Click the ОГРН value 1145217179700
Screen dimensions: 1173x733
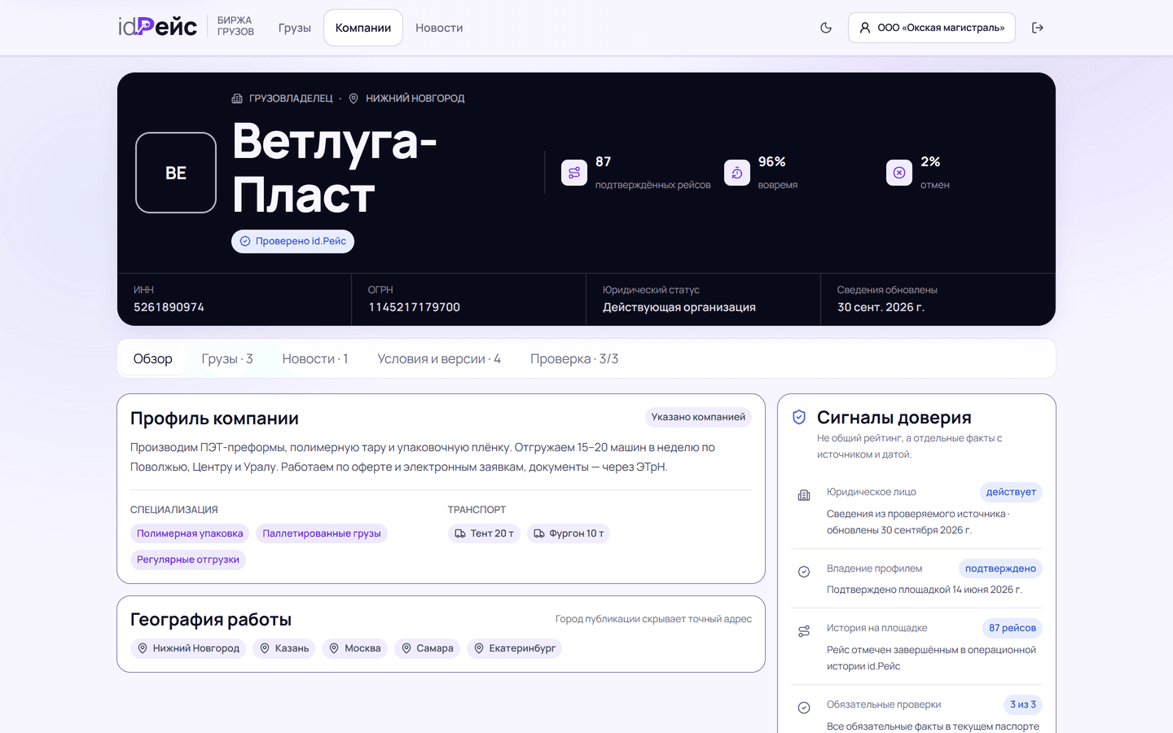tap(414, 307)
